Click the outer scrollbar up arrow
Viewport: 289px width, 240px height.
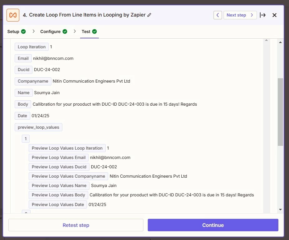pyautogui.click(x=280, y=42)
